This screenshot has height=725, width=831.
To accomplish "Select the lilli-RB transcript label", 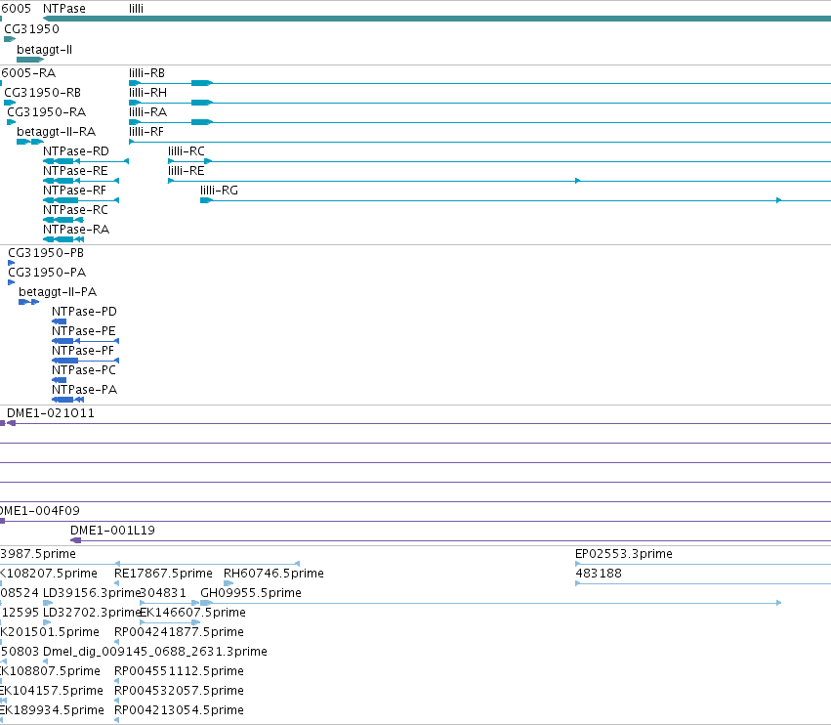I will point(146,73).
